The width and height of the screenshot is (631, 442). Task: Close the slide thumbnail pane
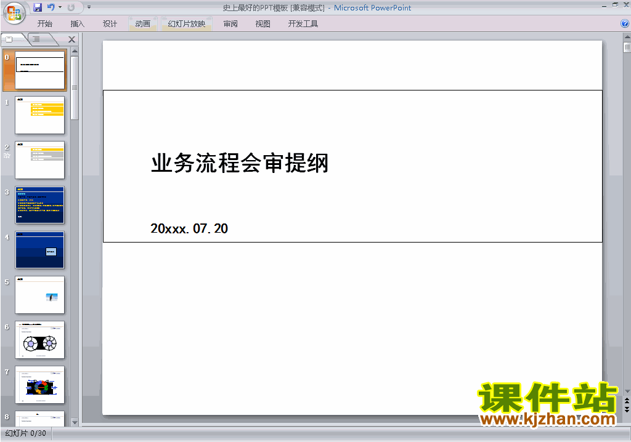(71, 39)
